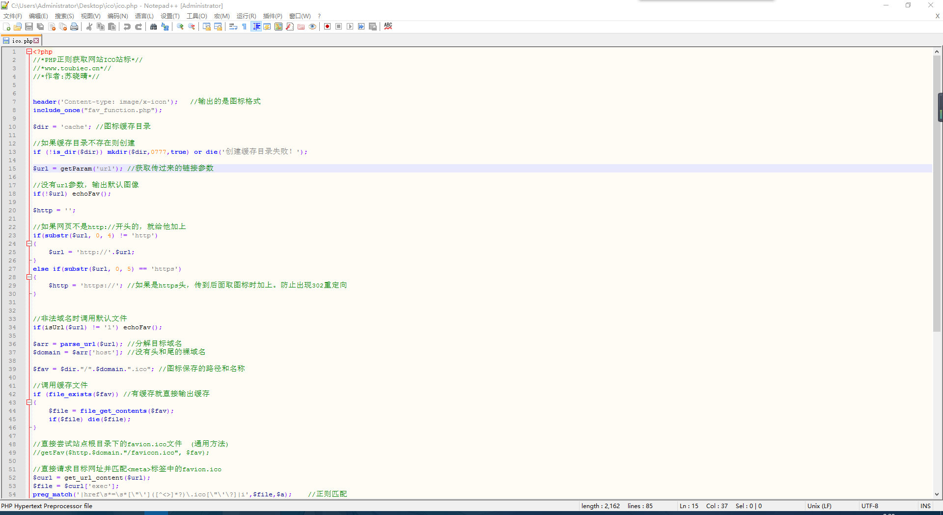Viewport: 943px width, 515px height.
Task: Click the Zoom in magnifier icon
Action: point(180,27)
